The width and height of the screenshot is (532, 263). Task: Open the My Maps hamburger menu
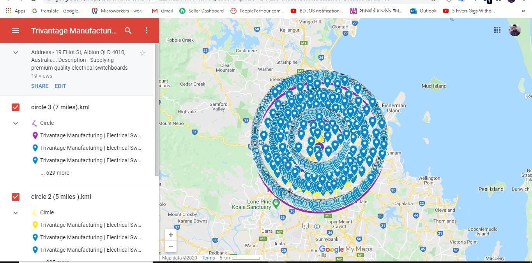15,30
